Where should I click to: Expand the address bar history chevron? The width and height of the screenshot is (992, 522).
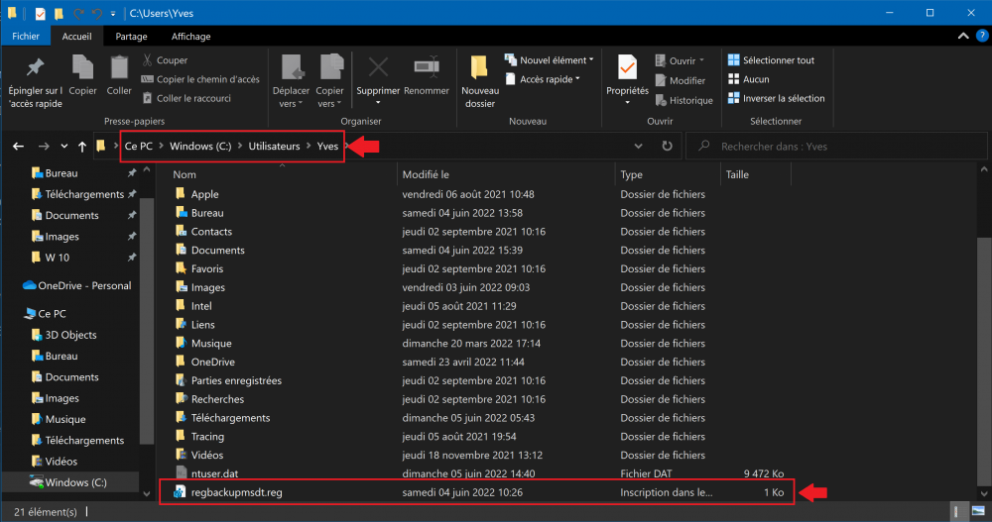pos(639,147)
